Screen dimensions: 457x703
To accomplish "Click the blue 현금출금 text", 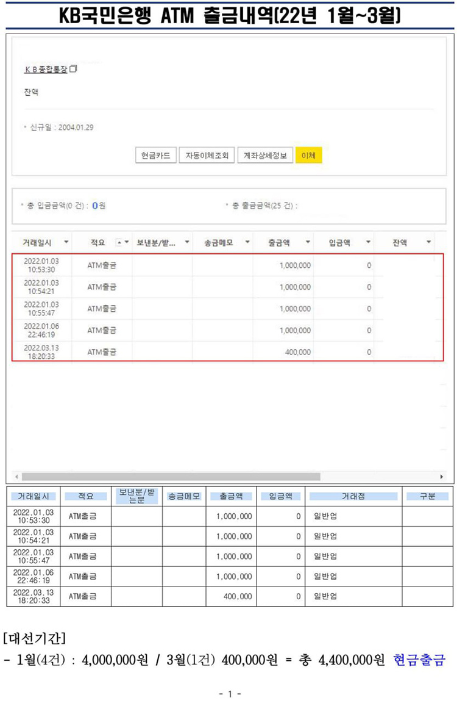I will 419,660.
